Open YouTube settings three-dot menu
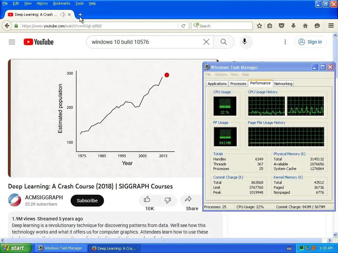 point(285,42)
